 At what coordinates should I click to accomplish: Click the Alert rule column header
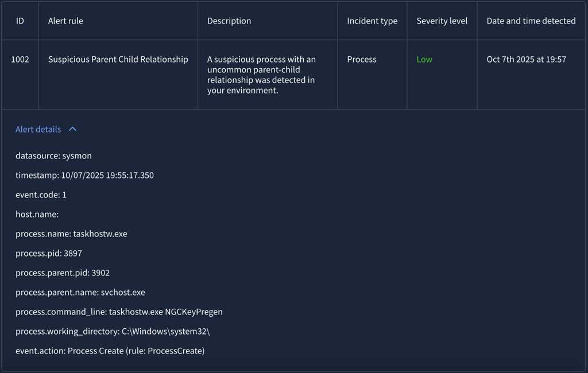[x=65, y=21]
